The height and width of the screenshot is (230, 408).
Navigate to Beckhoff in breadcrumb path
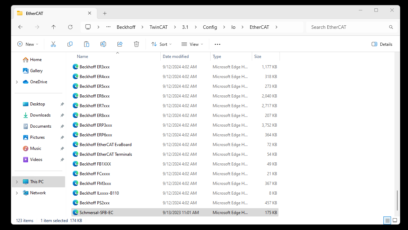pyautogui.click(x=126, y=27)
